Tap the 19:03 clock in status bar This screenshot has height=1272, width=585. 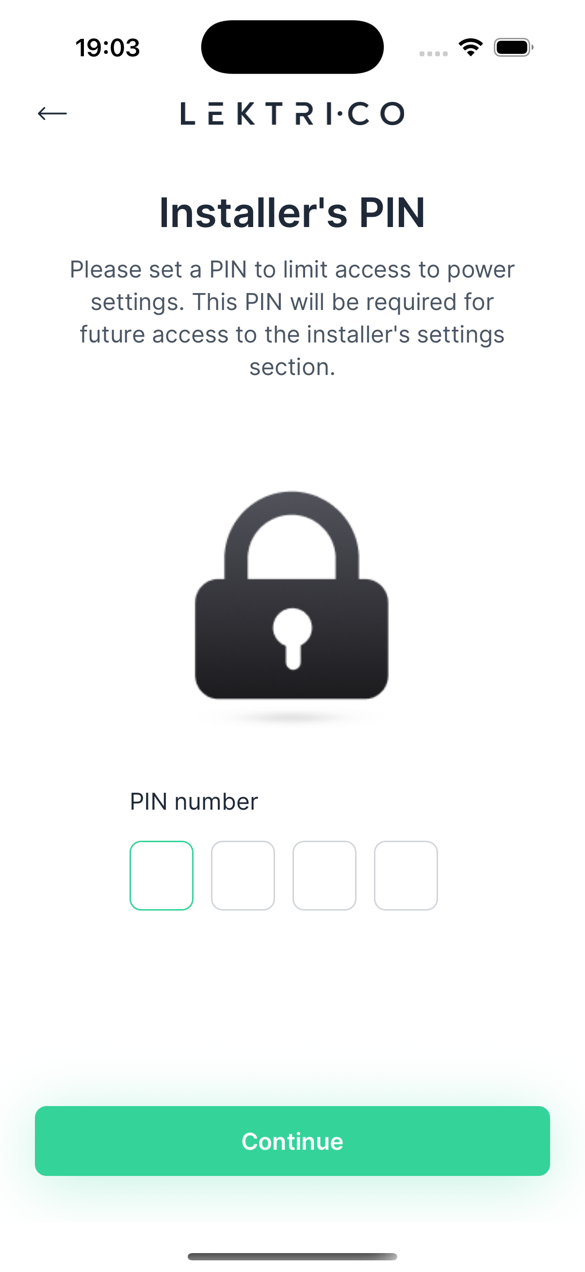[x=108, y=48]
